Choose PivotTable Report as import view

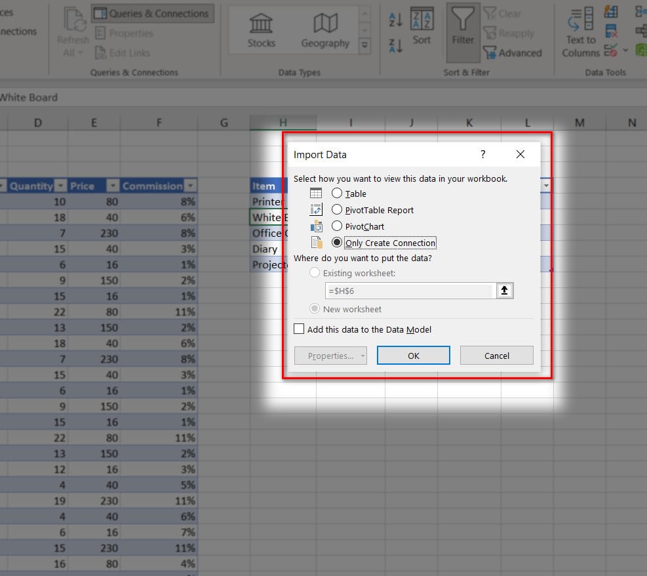click(x=336, y=210)
